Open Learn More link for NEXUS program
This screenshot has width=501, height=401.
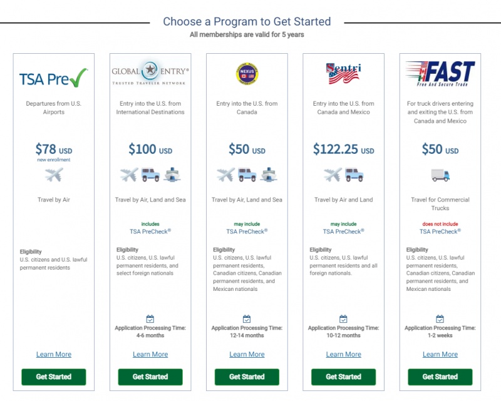coord(247,354)
